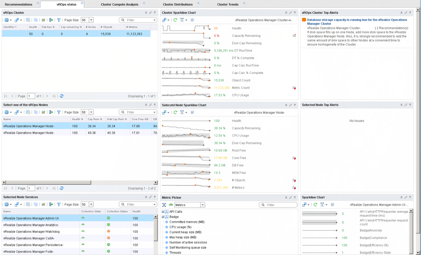Collapse the Selected Node Services widget
Viewport: 421px width, 255px height.
146,197
